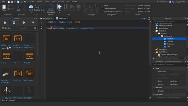The image size is (188, 106).
Task: Select the dex E model thumbnail
Action: [6, 56]
